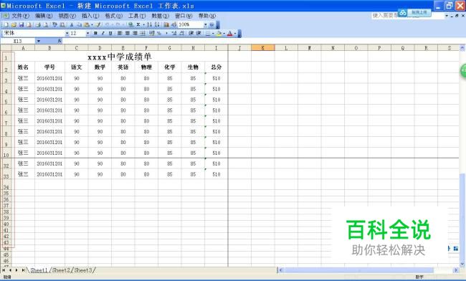
Task: Toggle bold formatting
Action: pos(95,33)
